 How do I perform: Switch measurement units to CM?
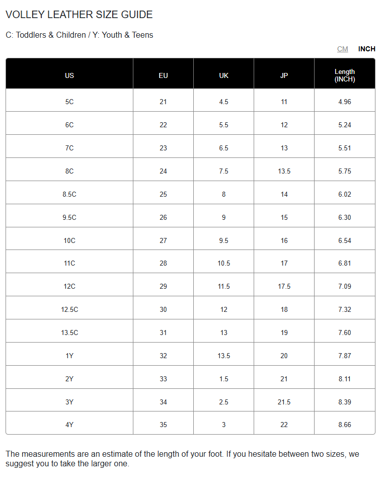342,49
